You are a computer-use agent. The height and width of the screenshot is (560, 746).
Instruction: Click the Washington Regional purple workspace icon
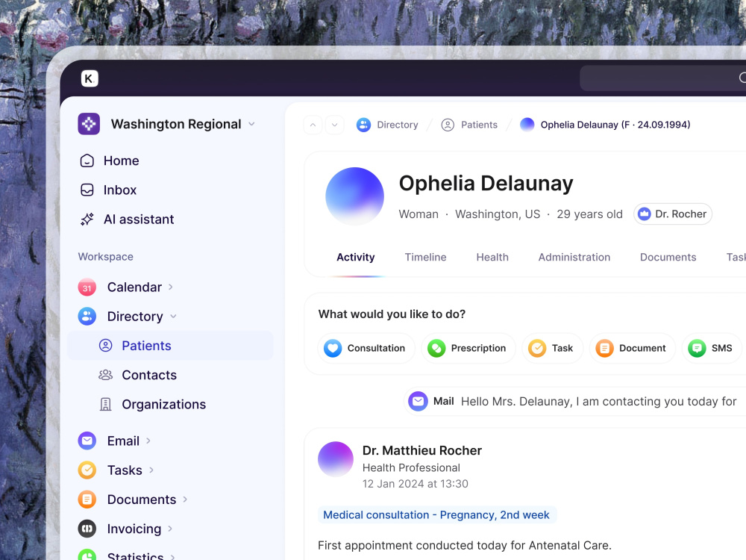click(89, 124)
